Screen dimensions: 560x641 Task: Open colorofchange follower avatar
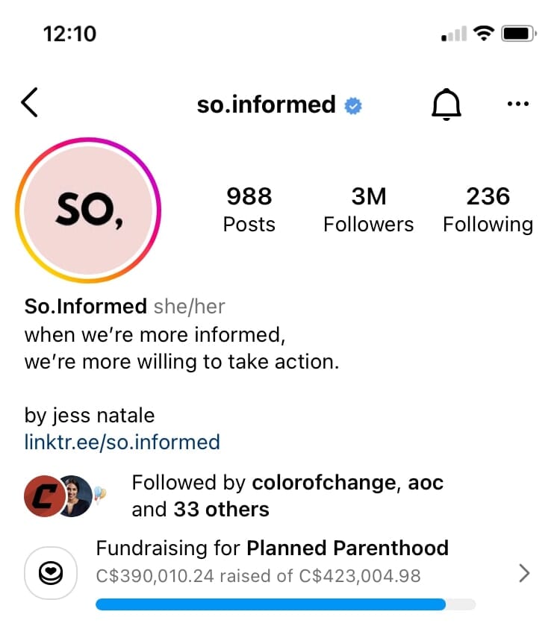(x=44, y=496)
